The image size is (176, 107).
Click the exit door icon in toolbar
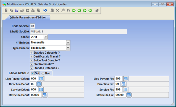(97, 10)
